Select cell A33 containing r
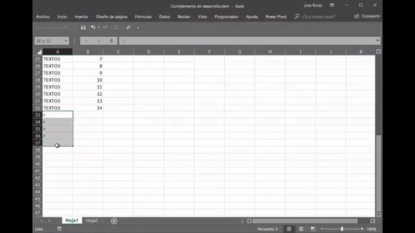 tap(58, 115)
